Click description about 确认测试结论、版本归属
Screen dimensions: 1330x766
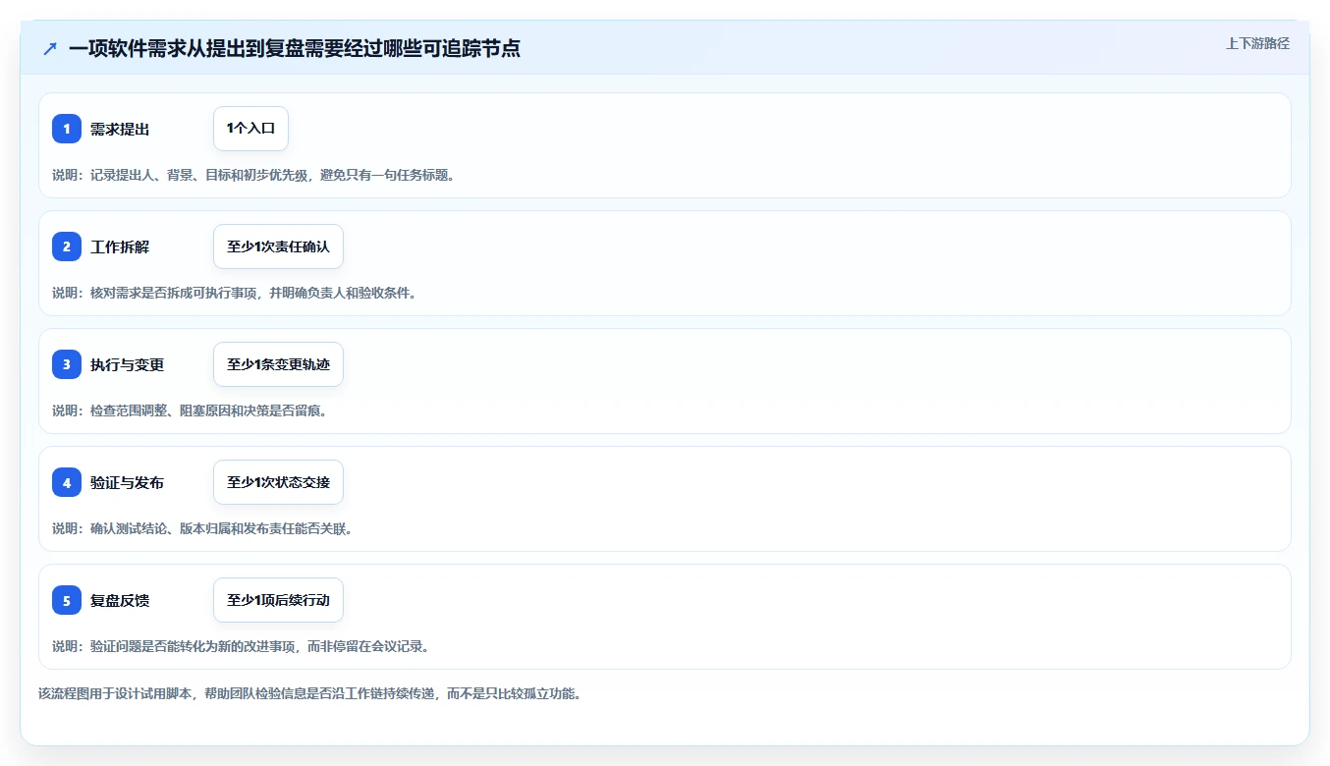[x=202, y=528]
